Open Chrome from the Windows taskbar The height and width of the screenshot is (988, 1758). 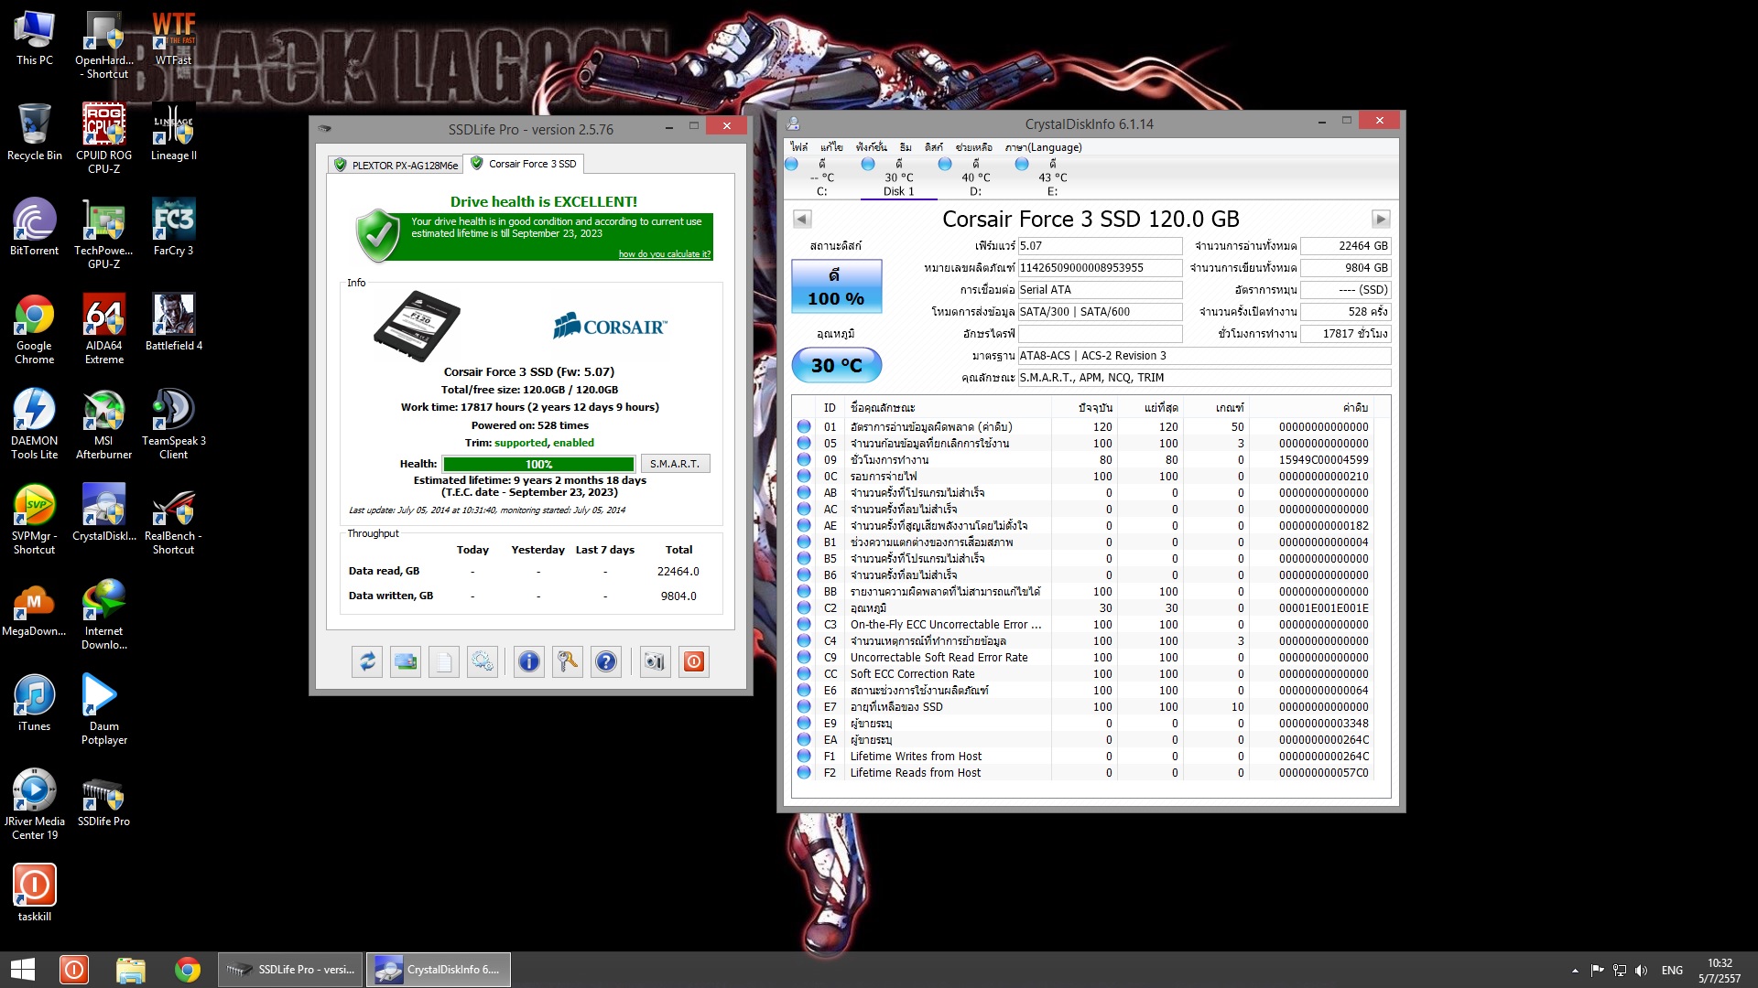(188, 970)
